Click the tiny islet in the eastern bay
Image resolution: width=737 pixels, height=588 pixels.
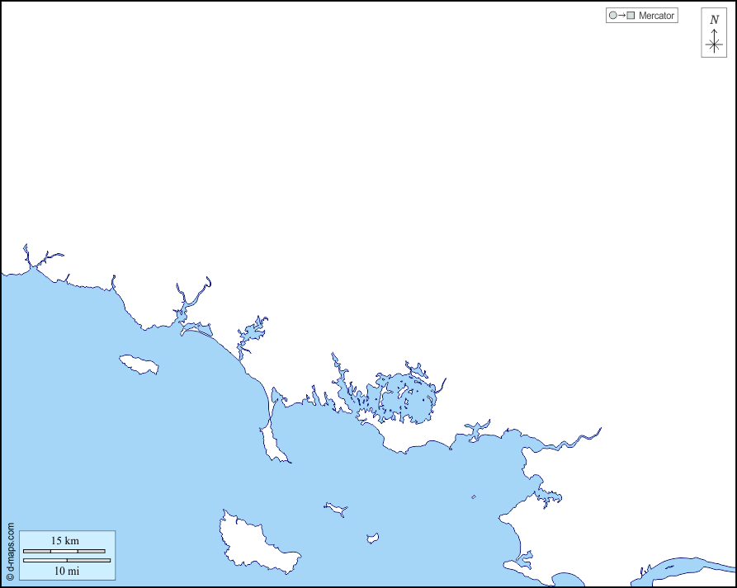pos(473,496)
